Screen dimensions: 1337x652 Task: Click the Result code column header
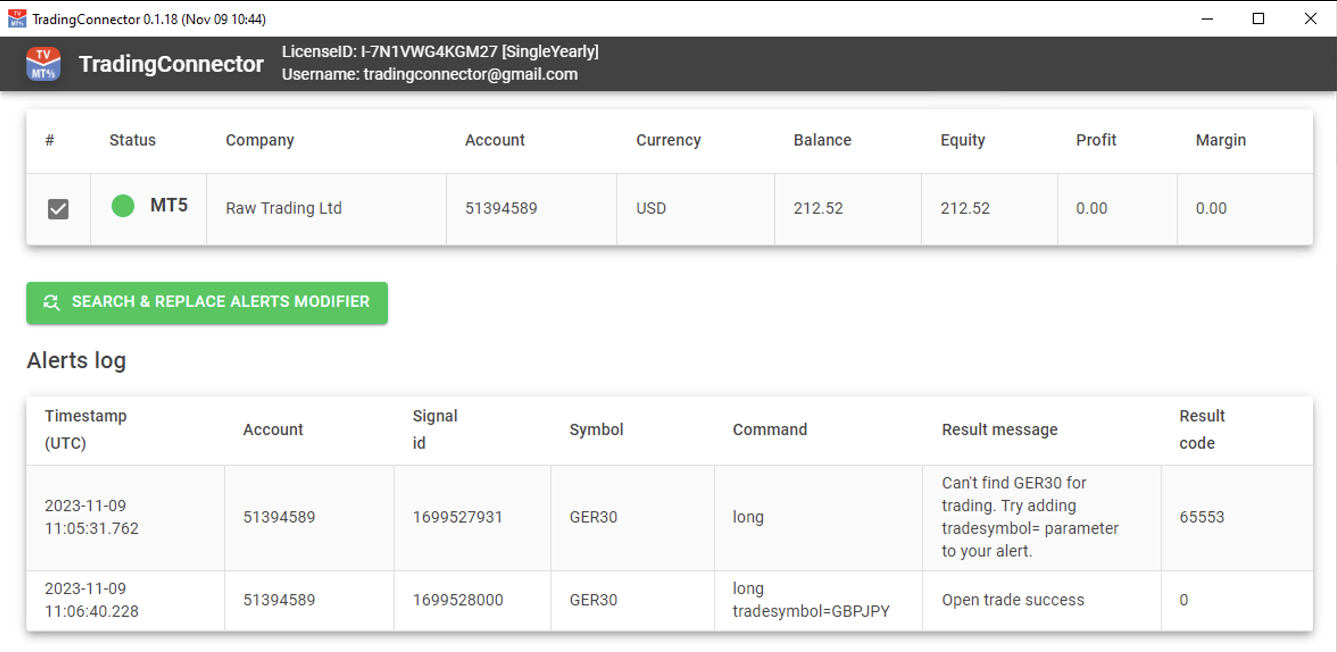point(1201,429)
